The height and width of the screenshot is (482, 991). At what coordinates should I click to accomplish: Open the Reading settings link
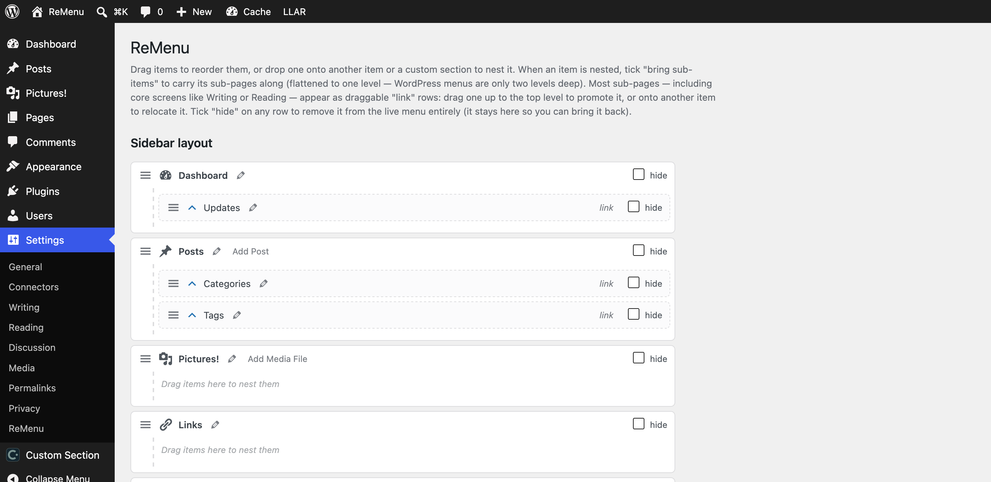coord(26,327)
